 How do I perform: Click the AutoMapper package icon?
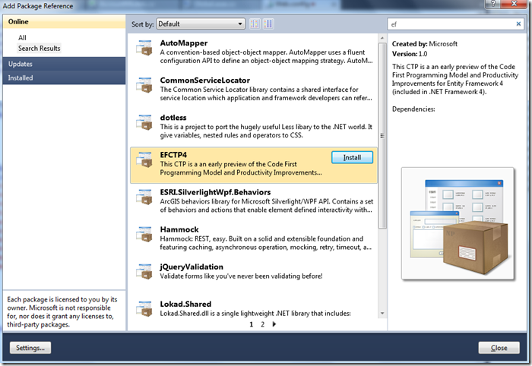(x=144, y=48)
